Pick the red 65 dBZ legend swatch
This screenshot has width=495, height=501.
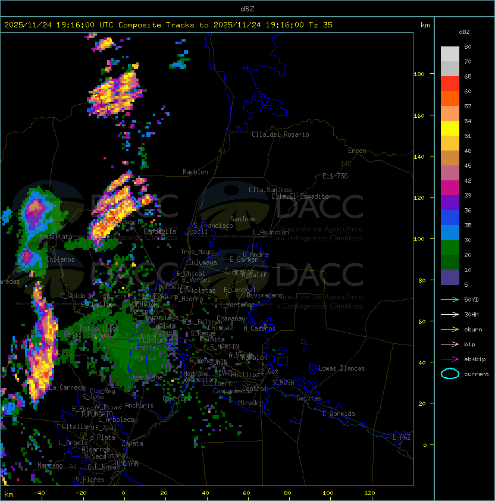[450, 84]
